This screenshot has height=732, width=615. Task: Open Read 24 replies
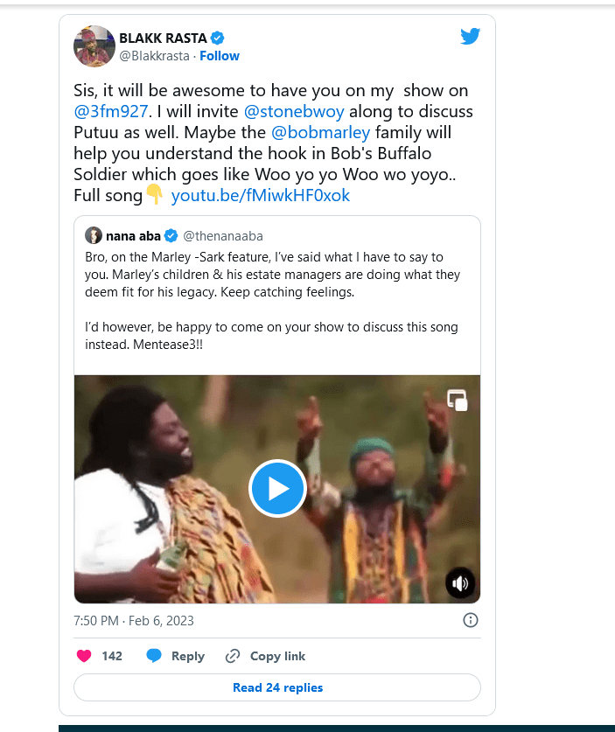pos(277,687)
